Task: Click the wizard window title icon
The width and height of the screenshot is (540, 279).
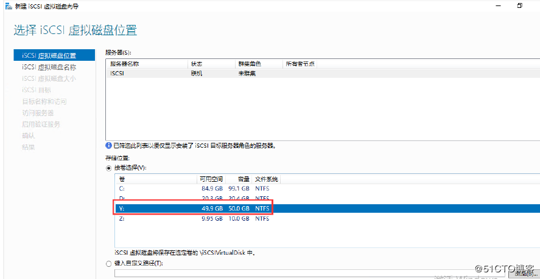Action: click(9, 7)
